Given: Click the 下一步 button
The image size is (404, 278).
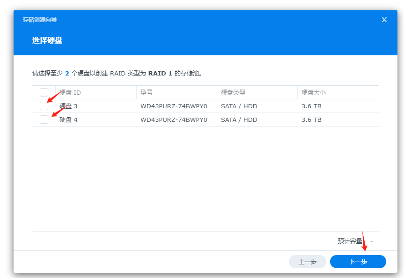Looking at the screenshot, I should pyautogui.click(x=358, y=262).
